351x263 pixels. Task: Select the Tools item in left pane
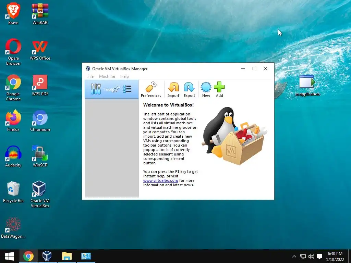coord(111,89)
